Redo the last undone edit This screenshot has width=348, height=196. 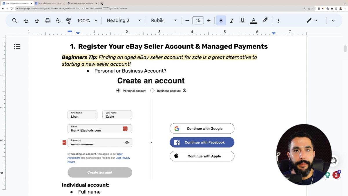click(x=37, y=20)
